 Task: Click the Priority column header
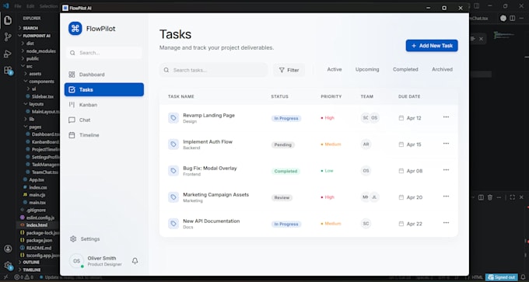point(331,96)
